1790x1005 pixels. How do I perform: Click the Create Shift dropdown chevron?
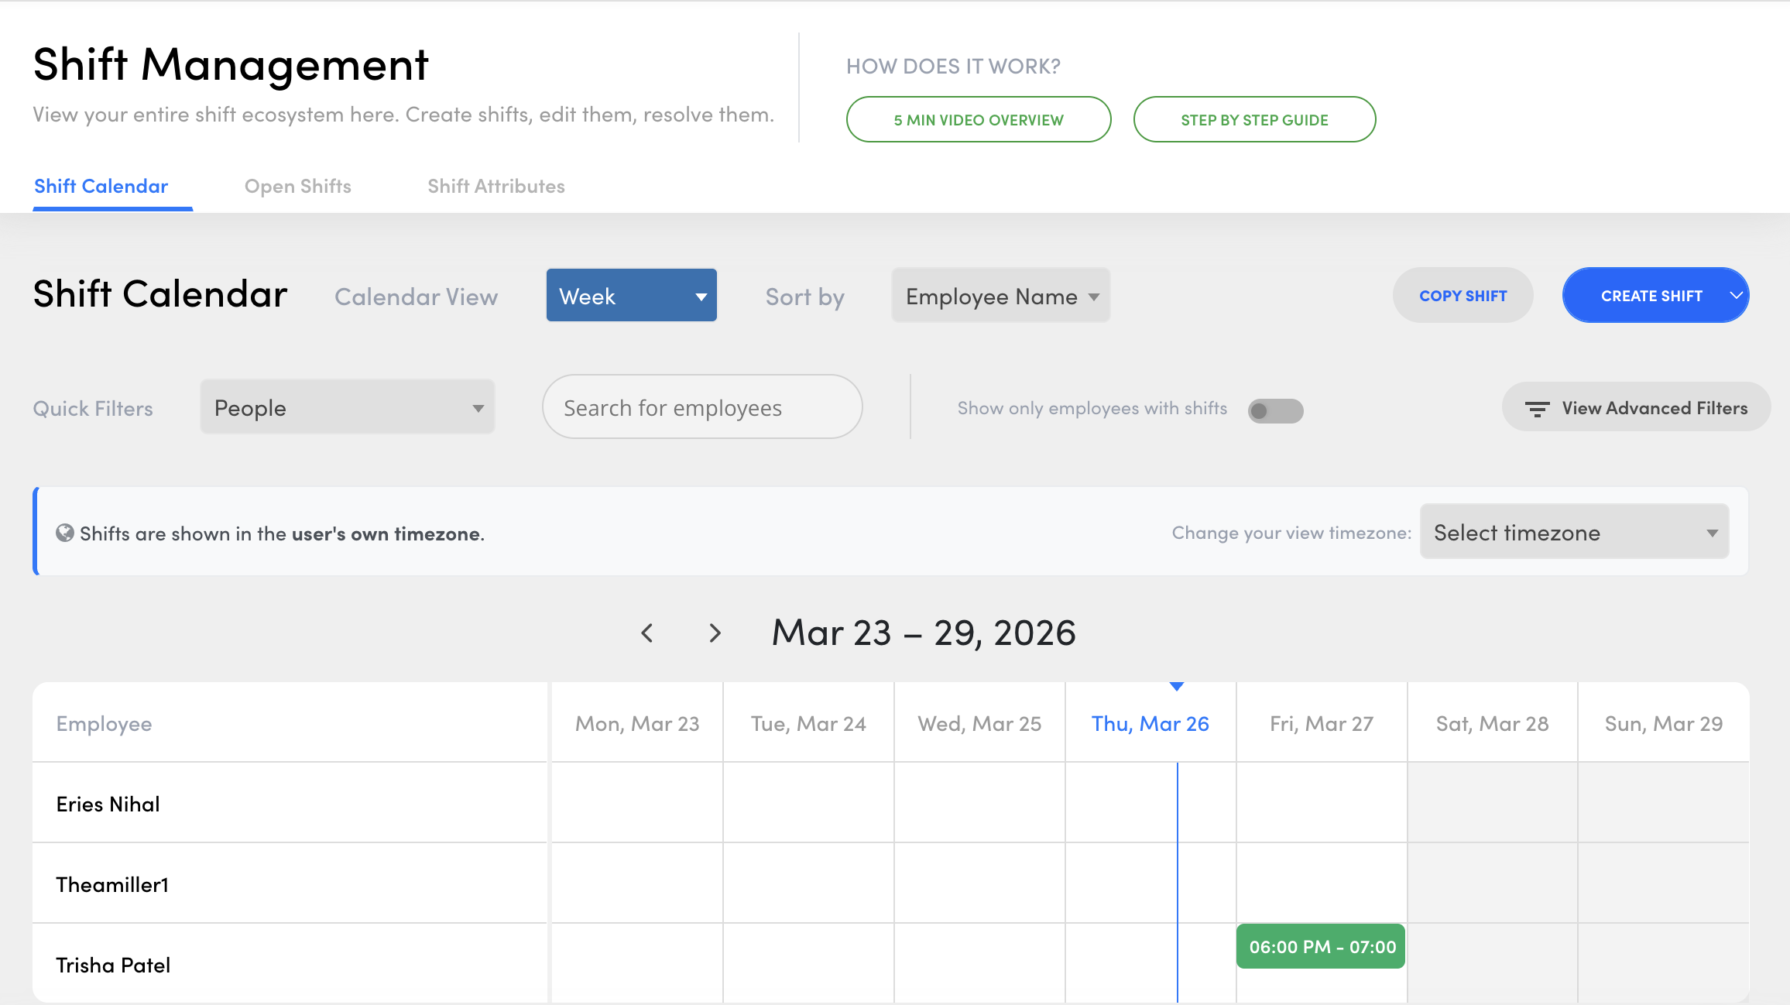(1736, 296)
